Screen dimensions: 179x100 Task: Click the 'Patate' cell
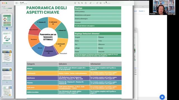click(86, 52)
